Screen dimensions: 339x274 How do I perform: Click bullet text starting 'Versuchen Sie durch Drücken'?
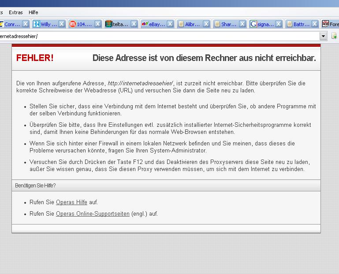(170, 165)
